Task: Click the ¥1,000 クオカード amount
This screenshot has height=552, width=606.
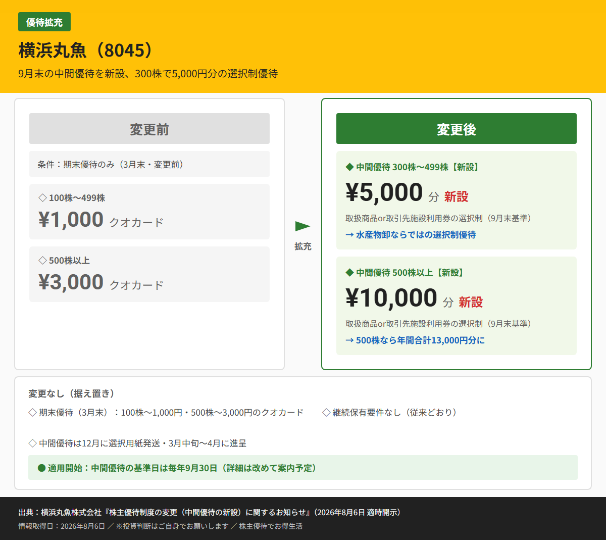Action: point(101,220)
